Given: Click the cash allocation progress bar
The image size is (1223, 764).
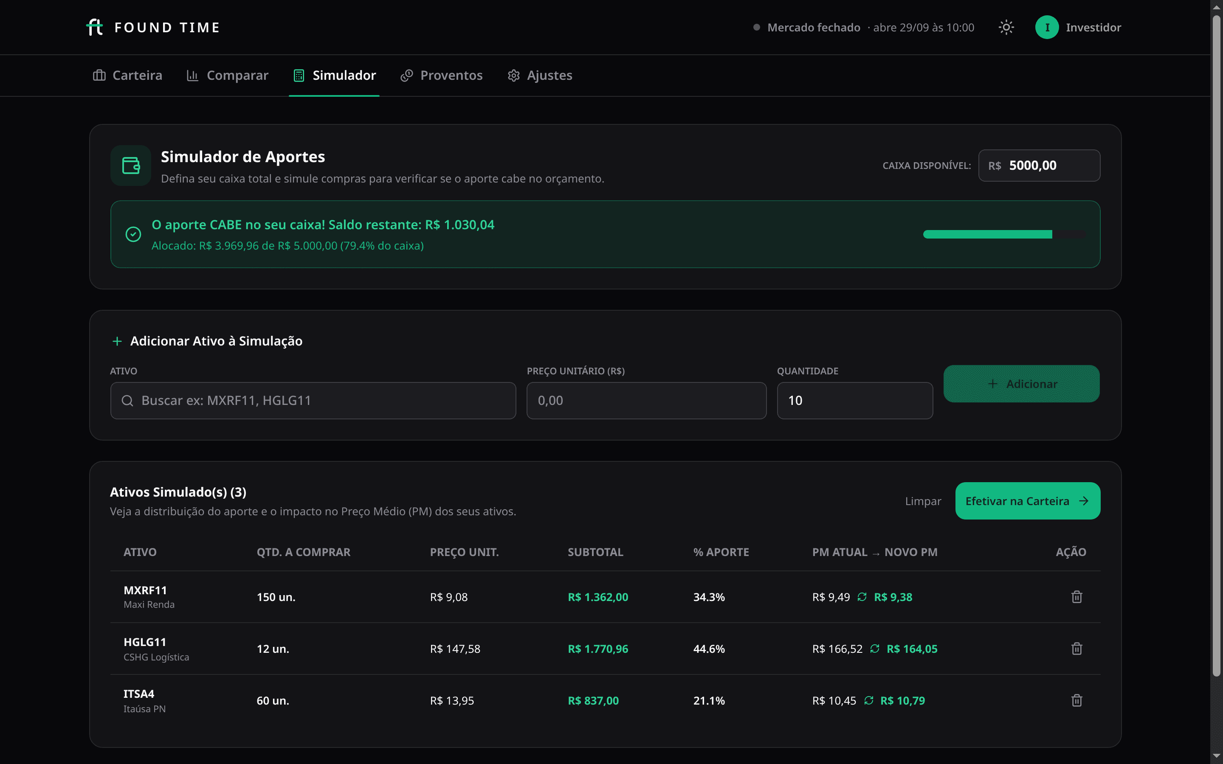Looking at the screenshot, I should point(1004,234).
